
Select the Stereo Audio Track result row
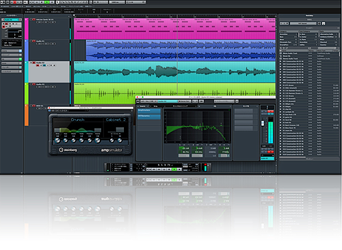tap(309, 59)
